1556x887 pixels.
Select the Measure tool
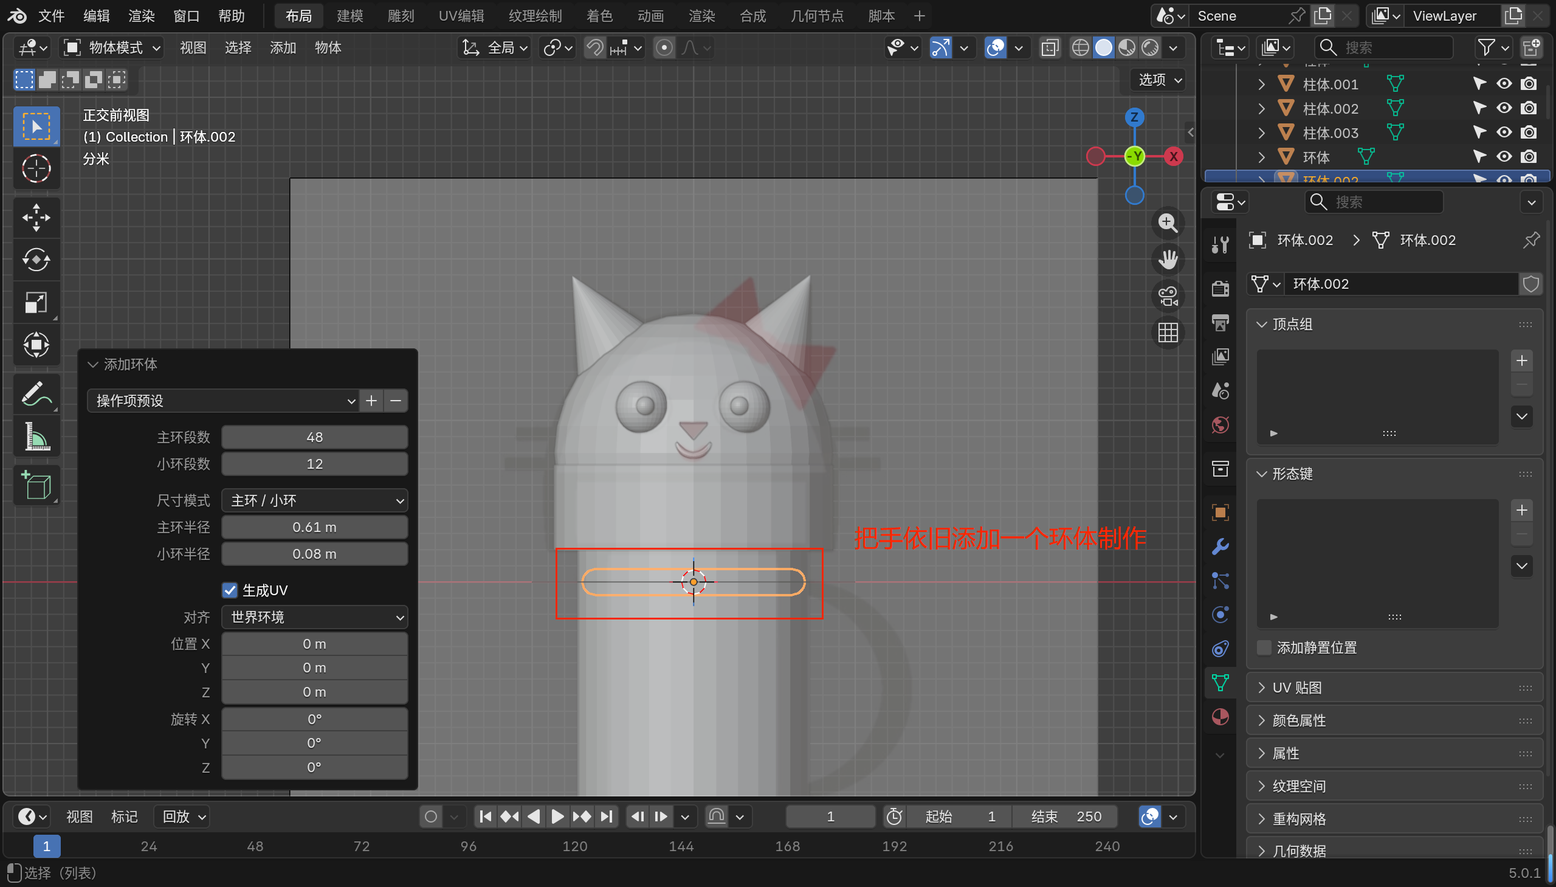[x=36, y=437]
